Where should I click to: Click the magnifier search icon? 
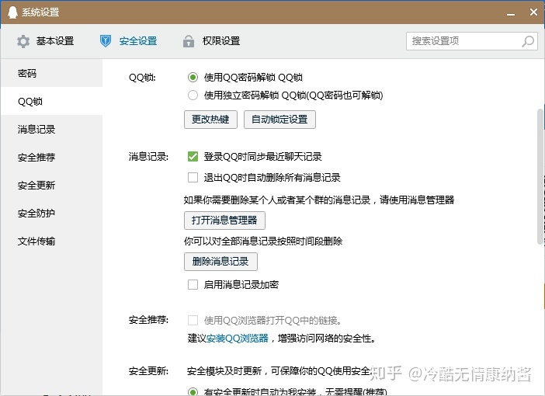528,41
